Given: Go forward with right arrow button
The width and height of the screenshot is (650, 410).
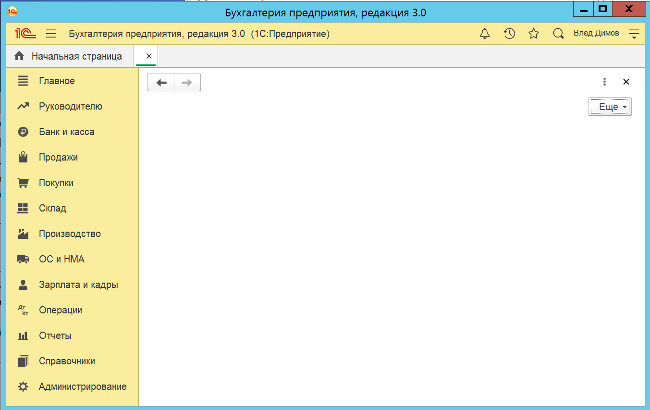Looking at the screenshot, I should coord(187,83).
